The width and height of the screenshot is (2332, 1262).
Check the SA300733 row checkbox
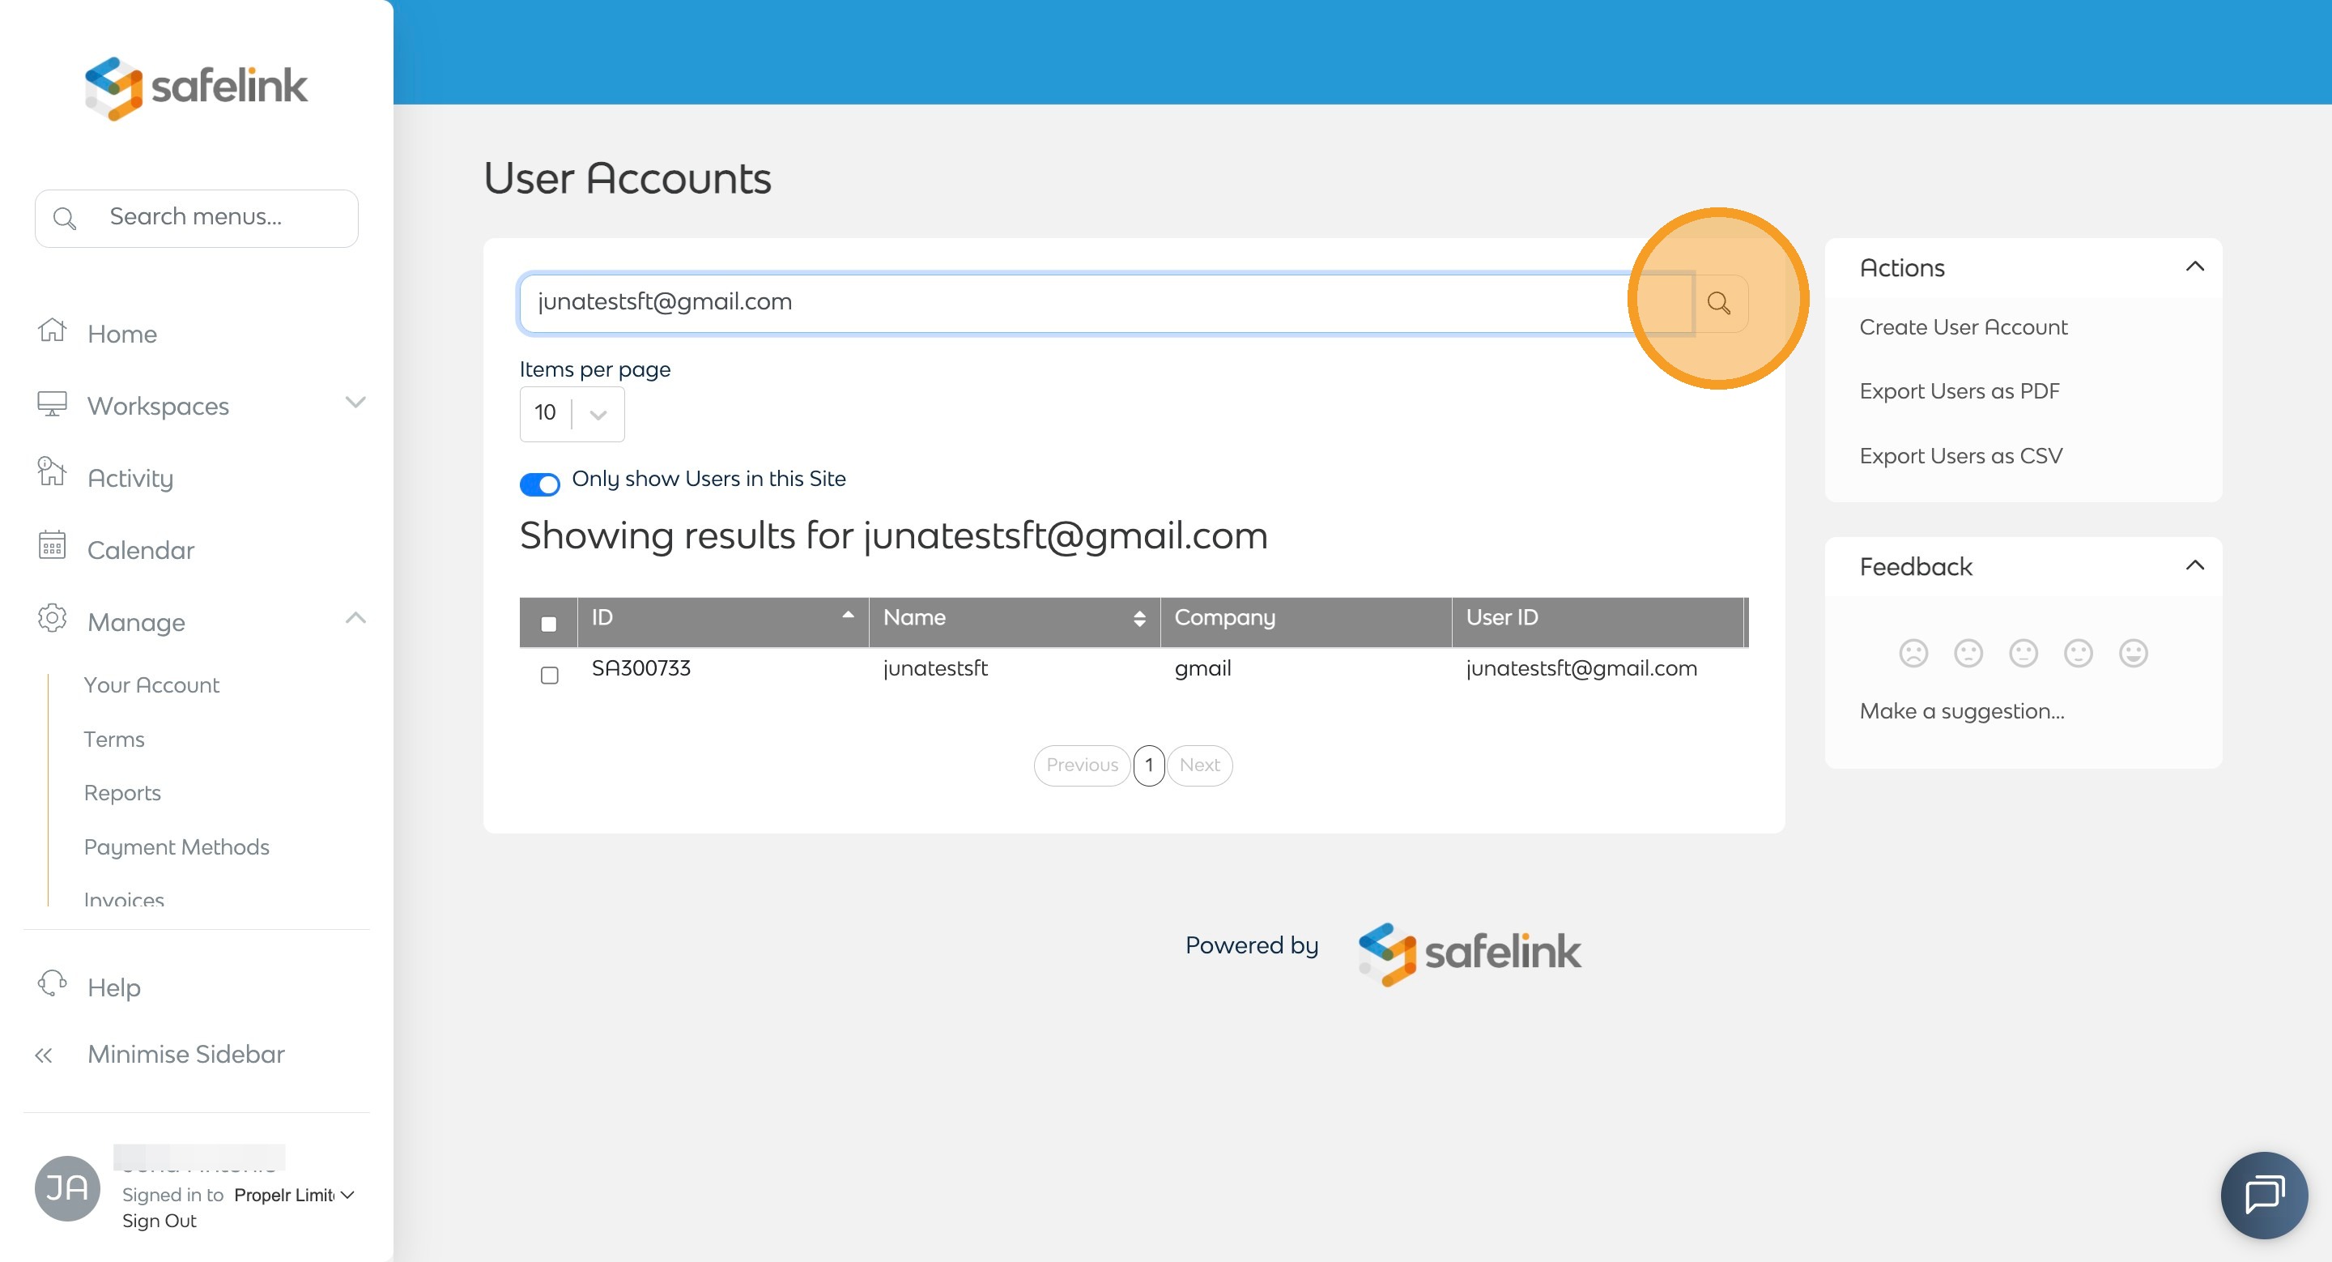tap(550, 676)
